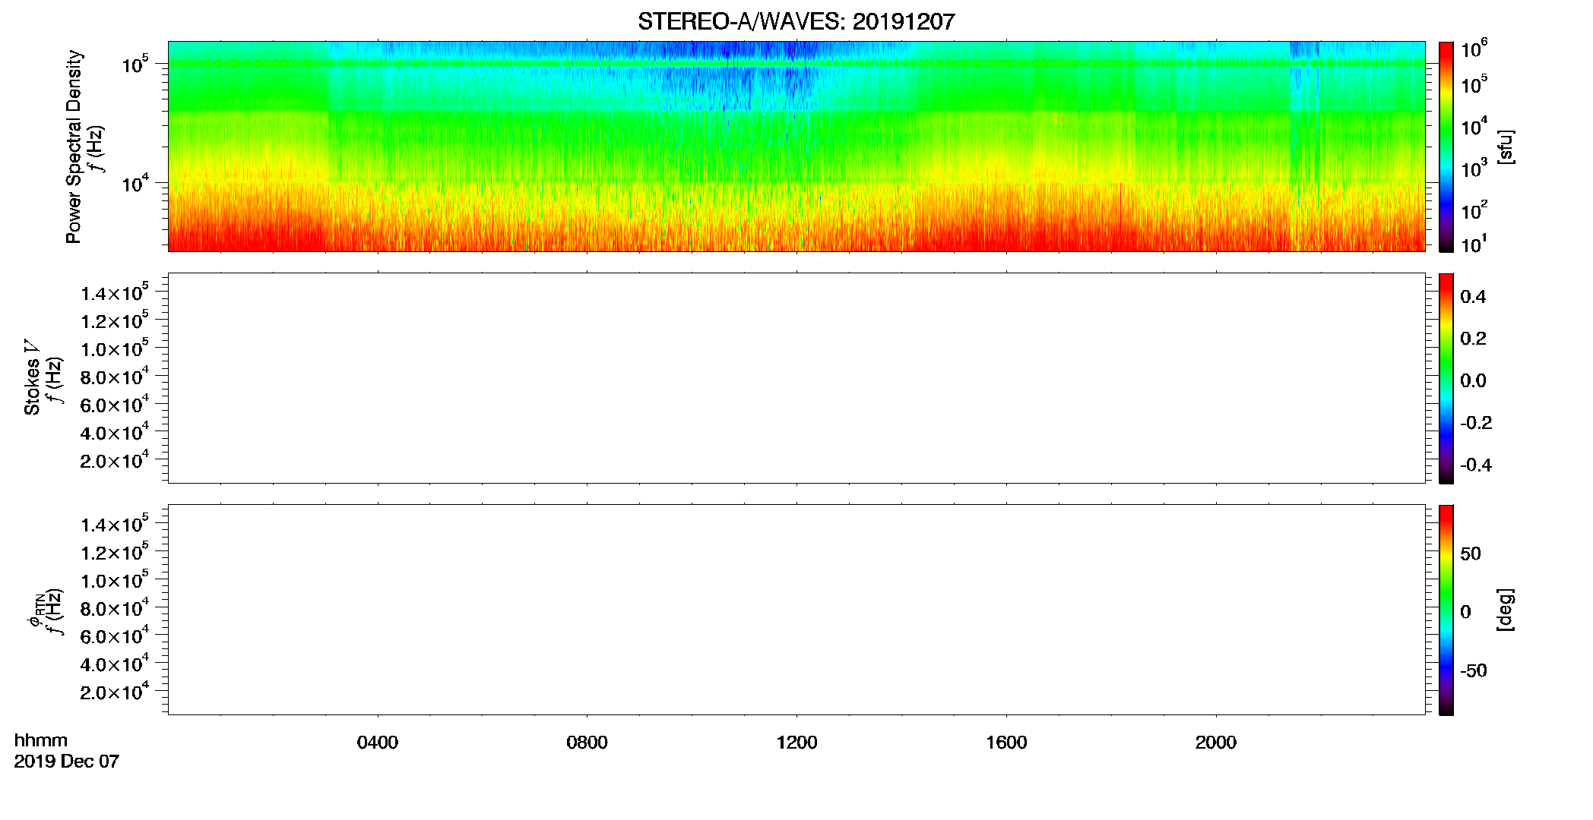Click the 0.4 label on Stokes colorbar
Viewport: 1593px width, 820px height.
1473,297
